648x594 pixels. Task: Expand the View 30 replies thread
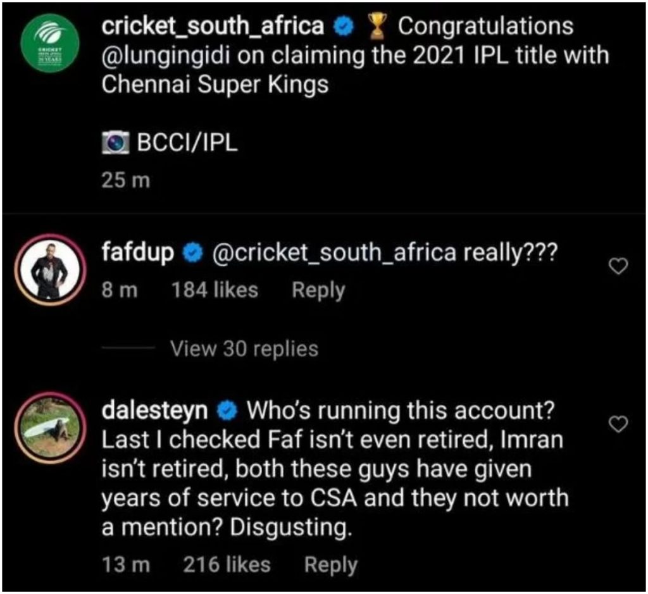click(x=244, y=349)
